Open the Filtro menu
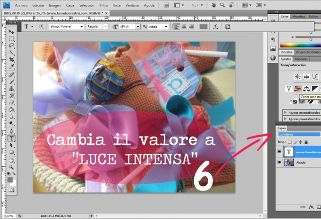This screenshot has width=321, height=219. click(x=104, y=5)
